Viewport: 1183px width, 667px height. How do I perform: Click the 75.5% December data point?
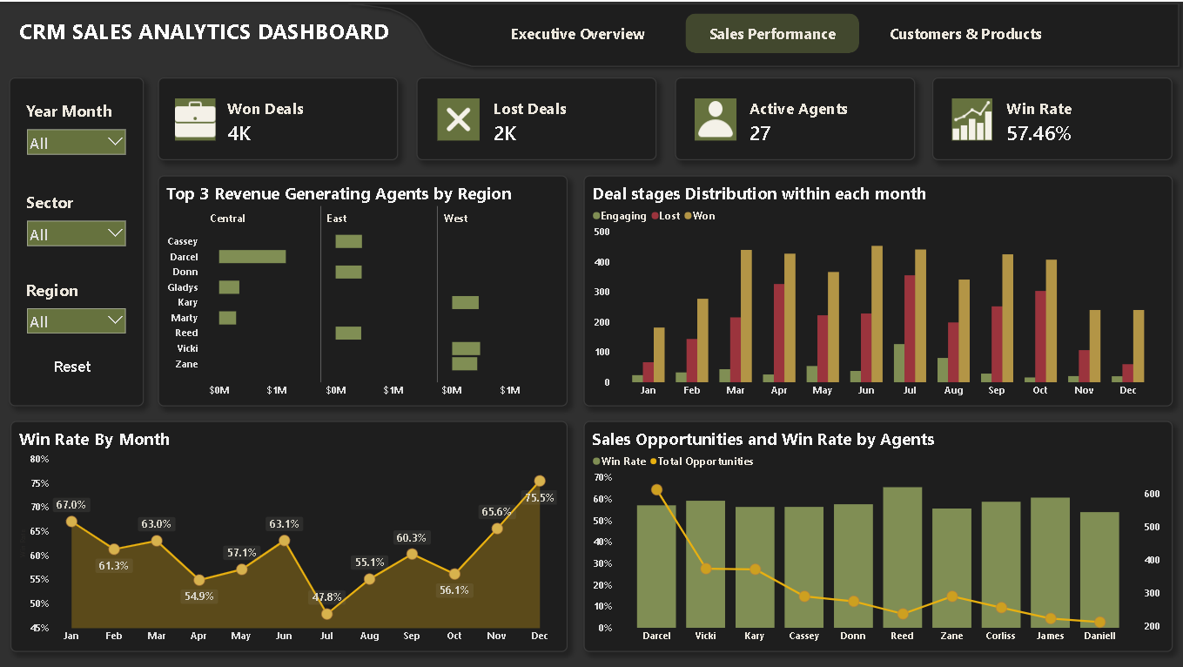point(540,481)
